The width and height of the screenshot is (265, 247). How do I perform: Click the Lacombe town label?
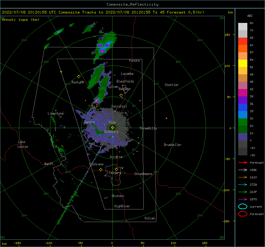coord(127,74)
